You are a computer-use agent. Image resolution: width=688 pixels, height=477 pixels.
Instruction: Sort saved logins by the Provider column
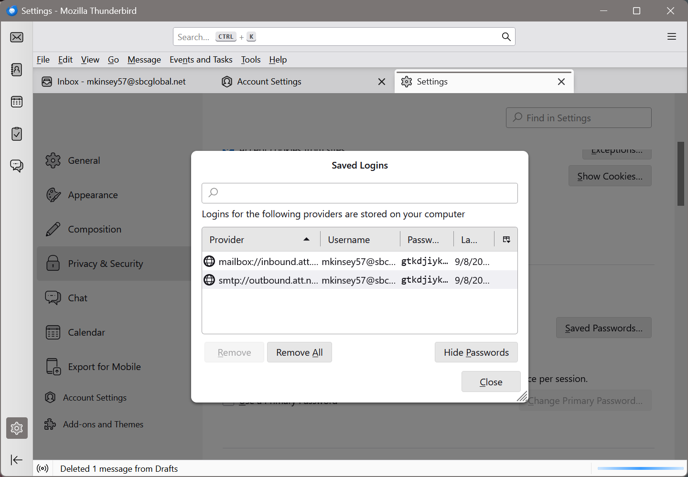pos(261,240)
